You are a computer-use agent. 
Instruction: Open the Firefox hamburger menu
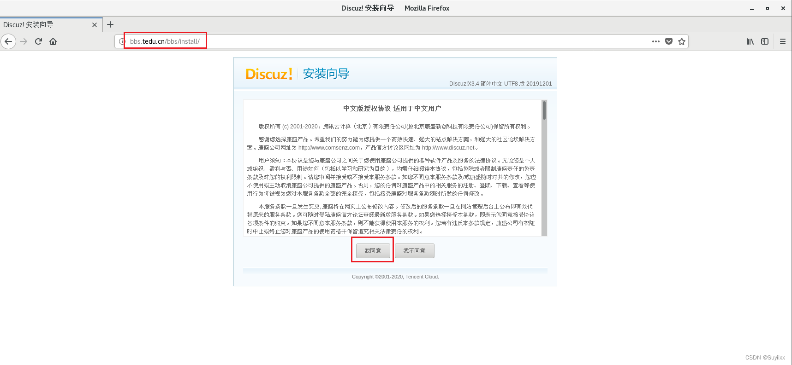(783, 41)
